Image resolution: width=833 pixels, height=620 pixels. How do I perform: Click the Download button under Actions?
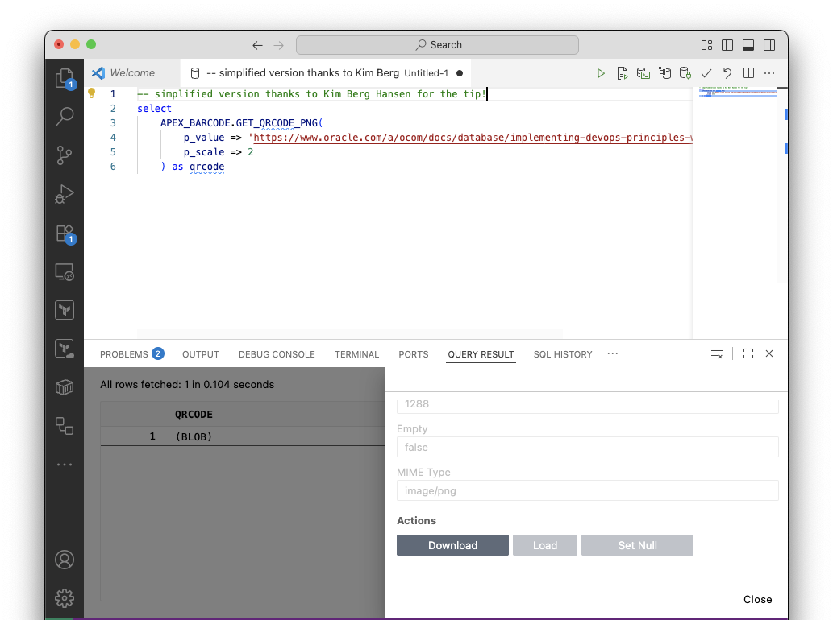click(452, 545)
